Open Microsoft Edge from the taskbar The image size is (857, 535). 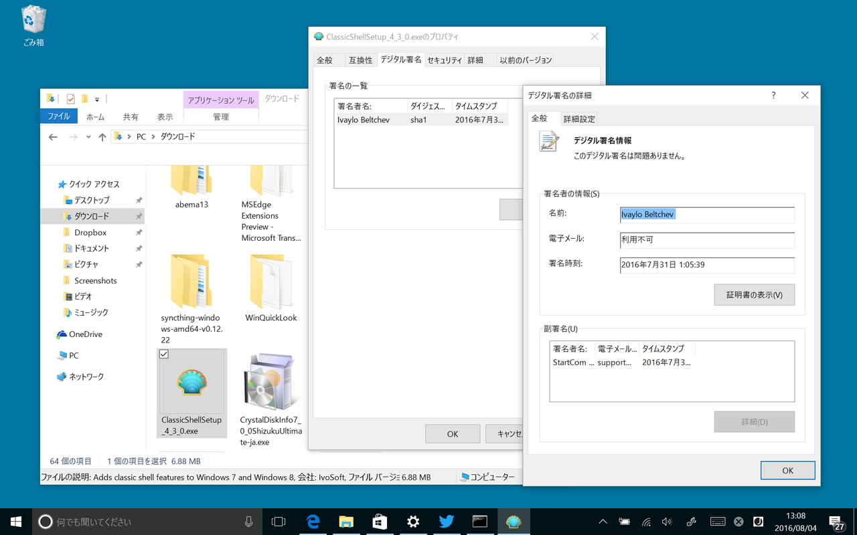313,521
